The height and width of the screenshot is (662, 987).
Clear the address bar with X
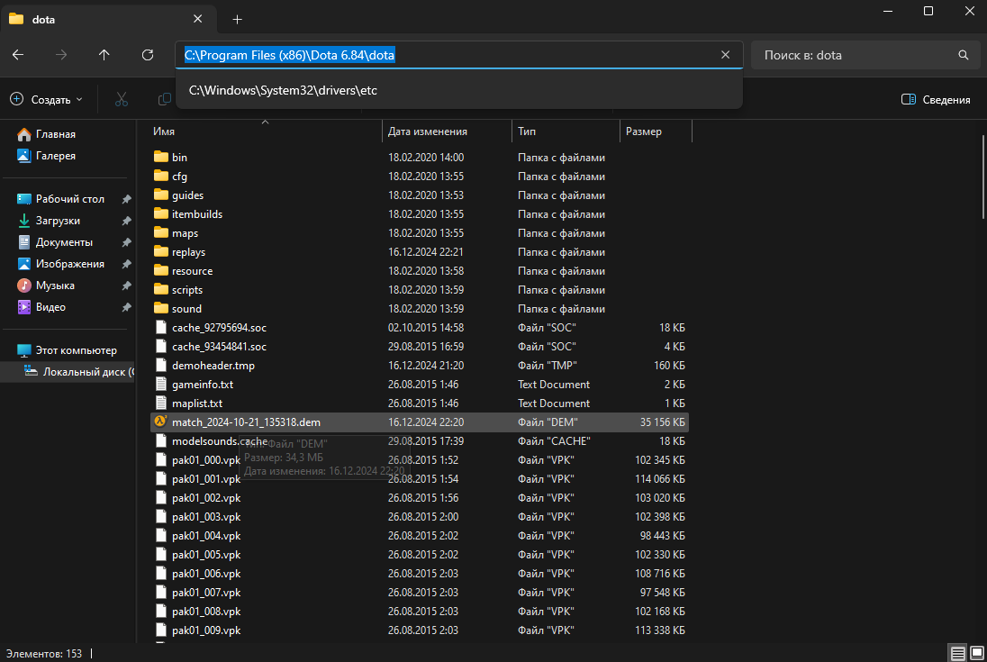tap(725, 55)
